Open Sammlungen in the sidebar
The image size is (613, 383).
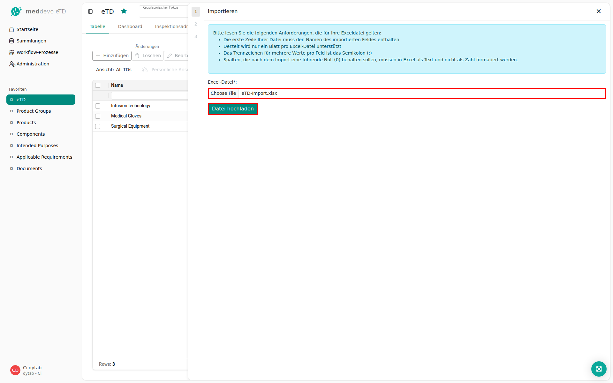31,41
